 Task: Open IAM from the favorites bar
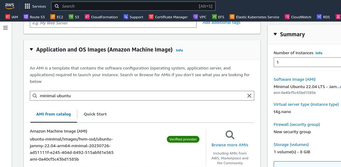pos(15,17)
